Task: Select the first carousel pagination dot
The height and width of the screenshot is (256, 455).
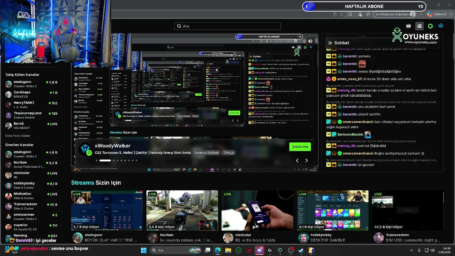Action: pos(97,160)
